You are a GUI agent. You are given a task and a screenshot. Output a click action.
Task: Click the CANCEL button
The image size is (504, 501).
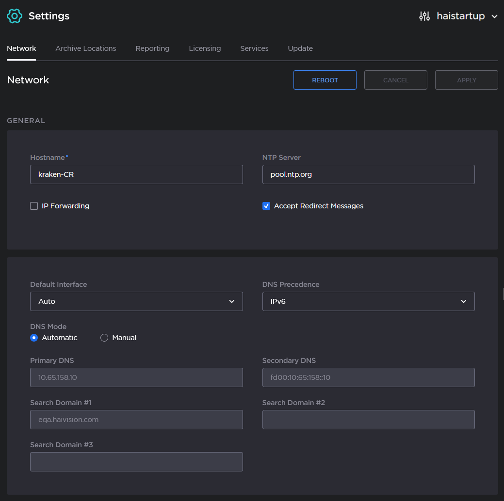(395, 79)
